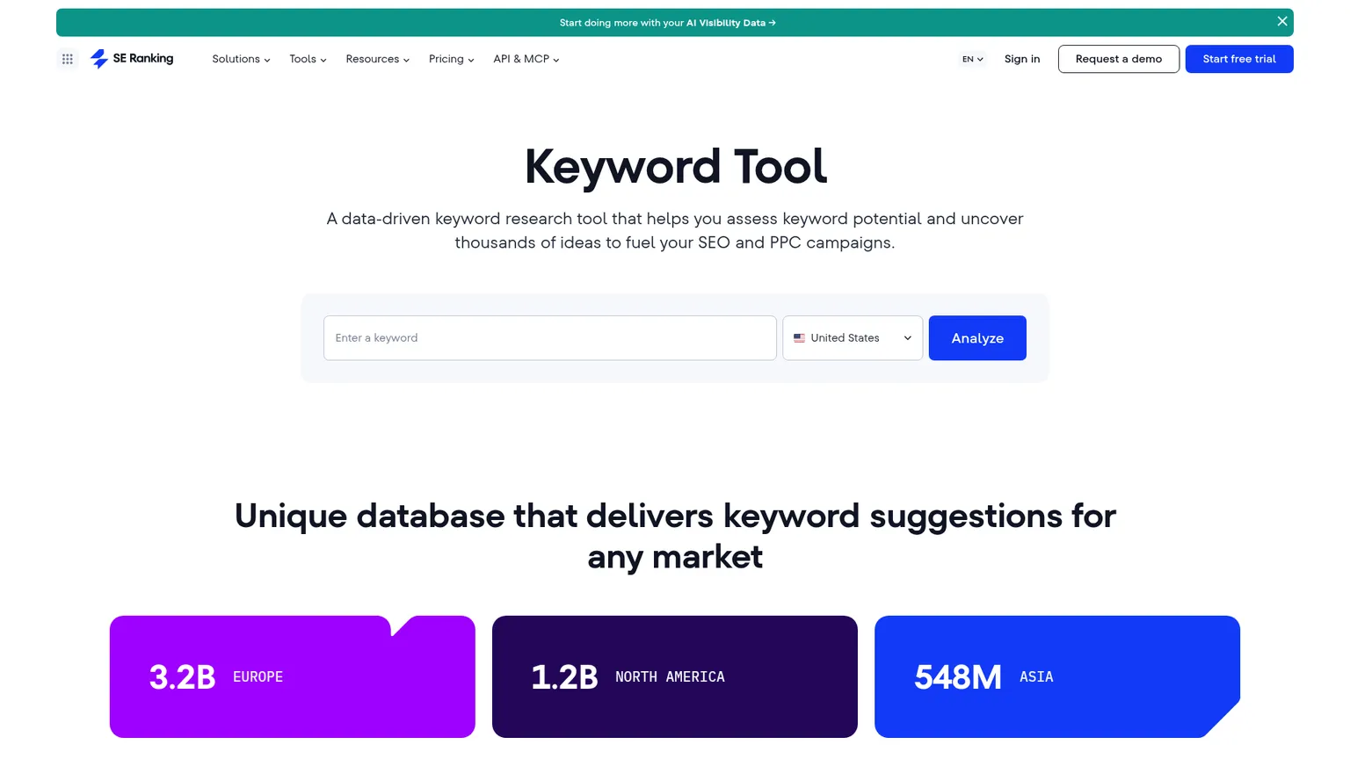Viewport: 1350px width, 759px height.
Task: Focus the Enter a keyword field
Action: 550,338
